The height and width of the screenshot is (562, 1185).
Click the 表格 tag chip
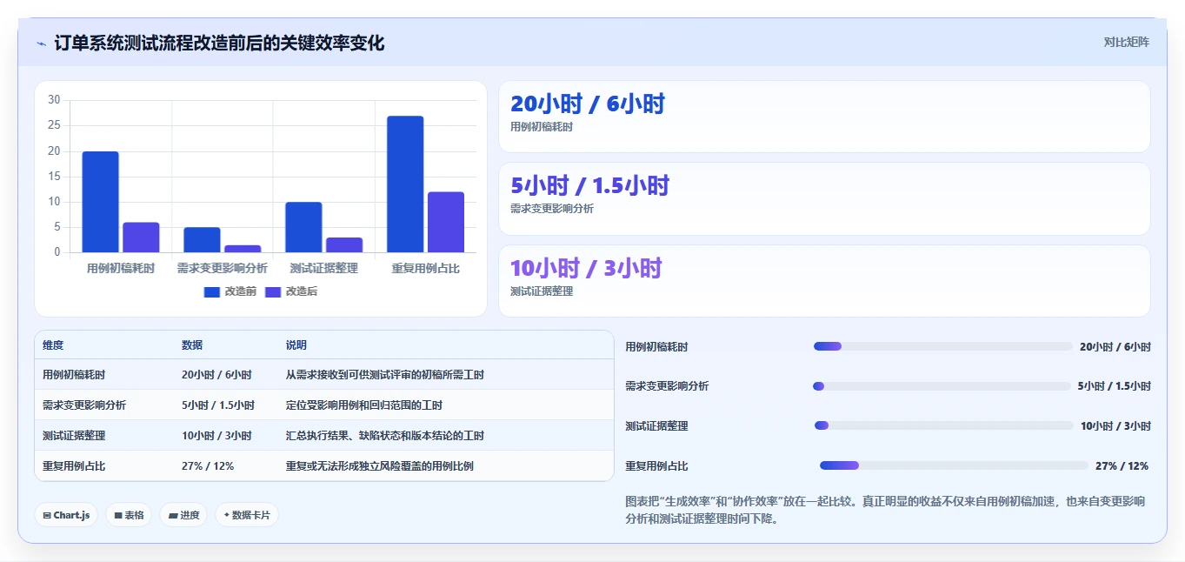129,515
